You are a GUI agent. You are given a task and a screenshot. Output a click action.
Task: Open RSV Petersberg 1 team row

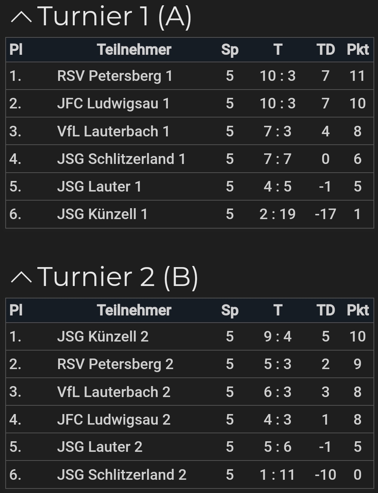click(190, 76)
